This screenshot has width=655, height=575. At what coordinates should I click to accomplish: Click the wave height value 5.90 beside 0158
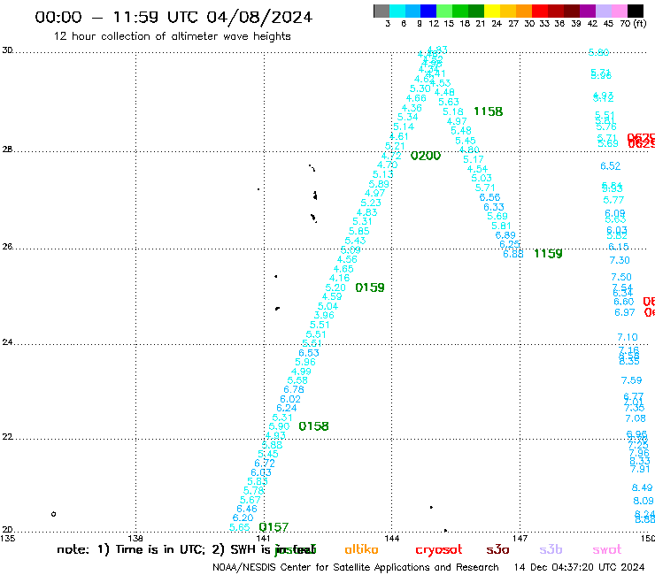279,426
